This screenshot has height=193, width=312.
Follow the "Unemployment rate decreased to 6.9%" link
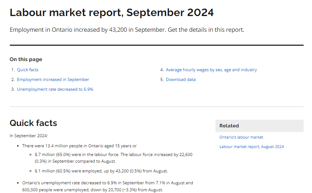click(55, 89)
